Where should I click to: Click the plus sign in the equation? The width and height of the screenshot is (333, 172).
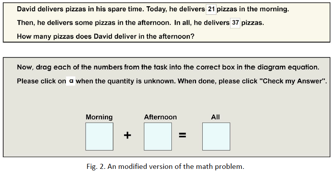(128, 136)
